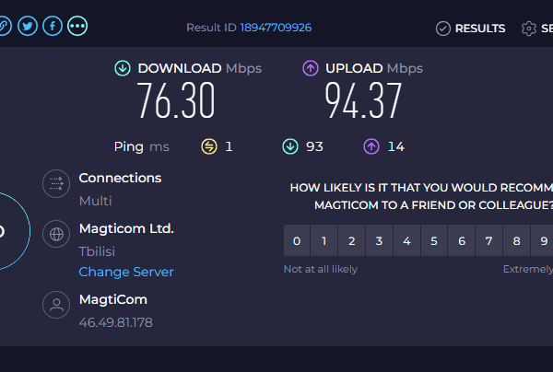Click the upload arrow icon

click(311, 68)
